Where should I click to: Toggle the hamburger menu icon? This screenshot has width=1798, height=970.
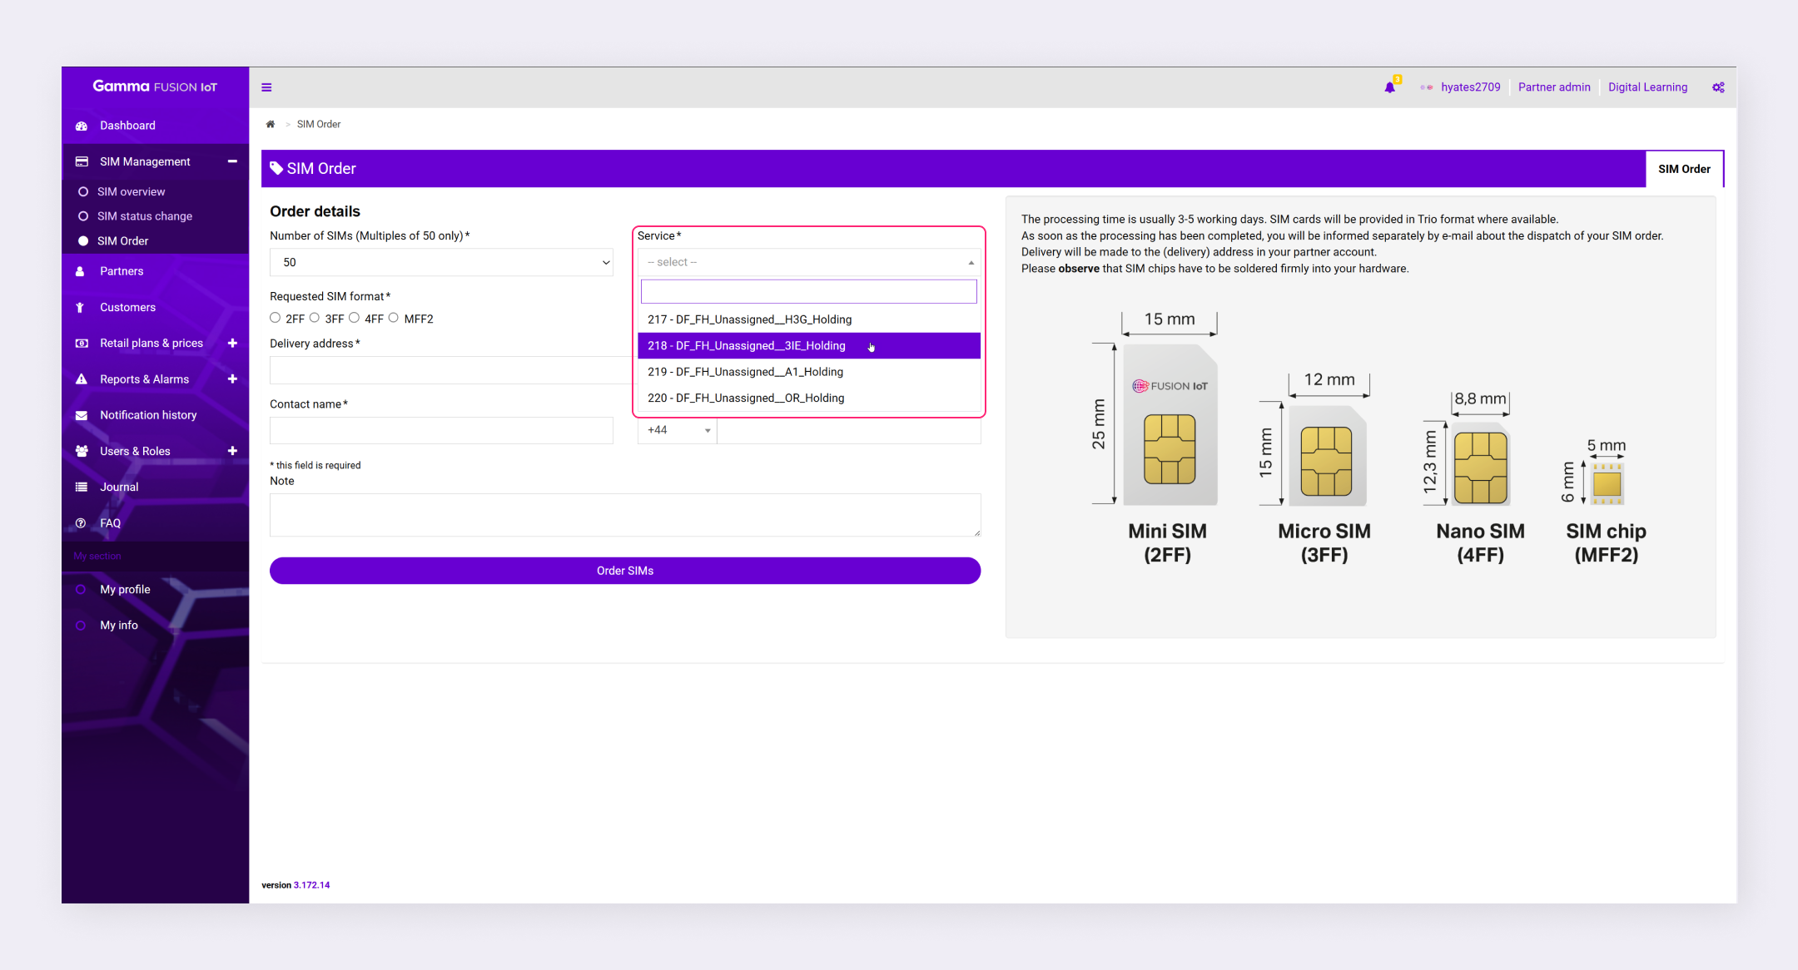[x=266, y=87]
